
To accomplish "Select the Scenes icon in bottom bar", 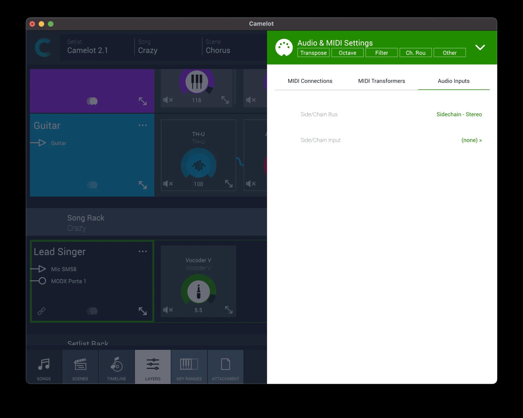I will pyautogui.click(x=80, y=367).
